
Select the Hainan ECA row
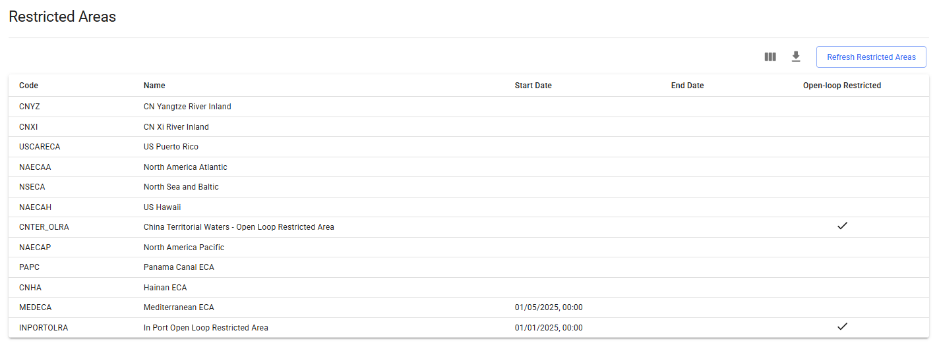165,288
